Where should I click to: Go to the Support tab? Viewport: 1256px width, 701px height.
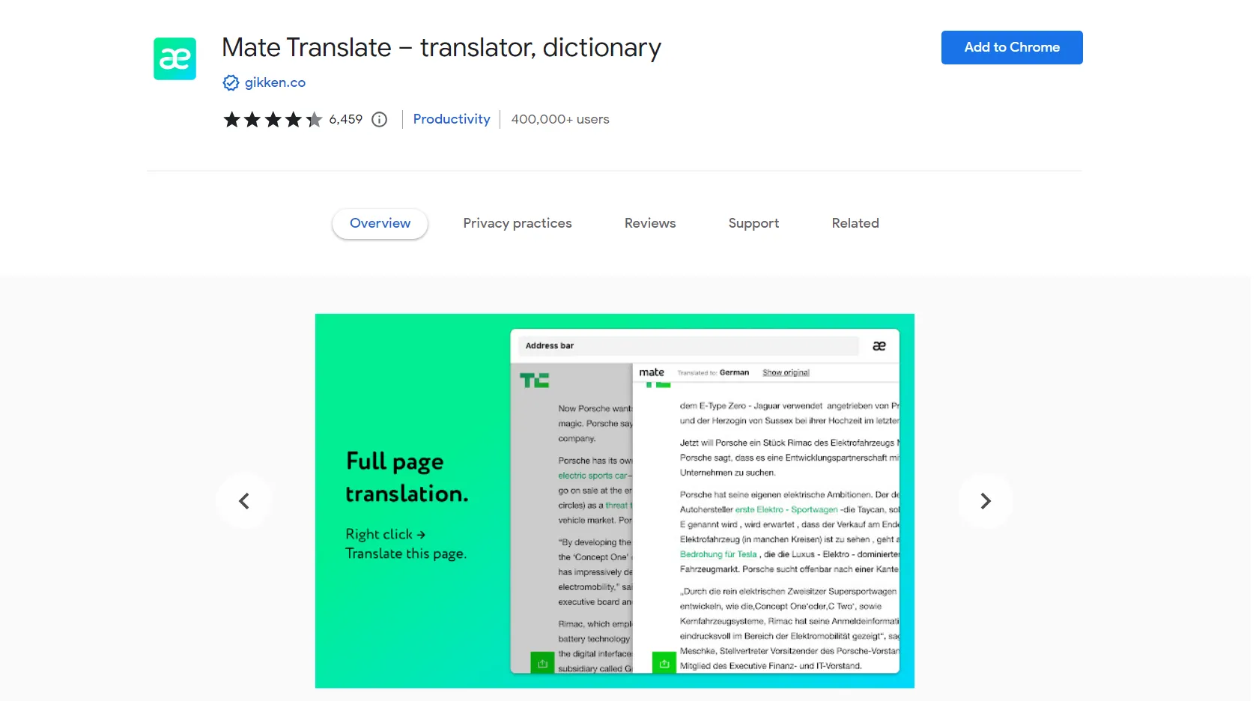pyautogui.click(x=753, y=223)
